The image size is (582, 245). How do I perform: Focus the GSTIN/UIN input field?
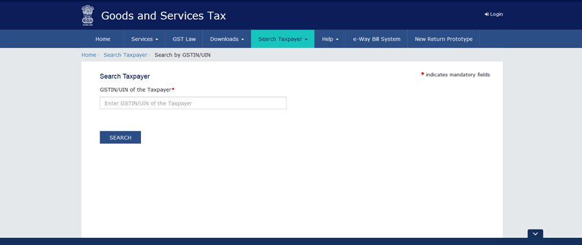point(193,103)
